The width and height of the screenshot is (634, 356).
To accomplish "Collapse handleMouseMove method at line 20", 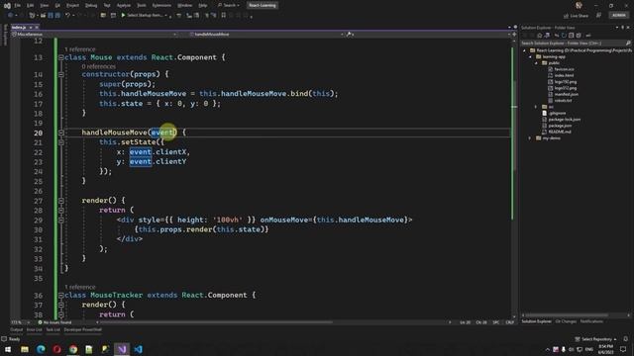I will [61, 133].
